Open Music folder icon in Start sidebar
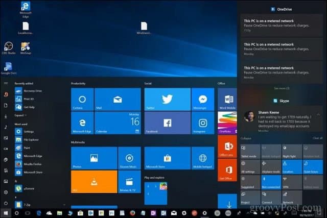This screenshot has height=218, width=327. (x=6, y=127)
